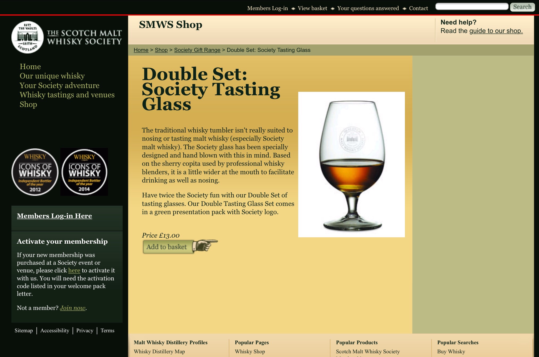Click Members Log-in Here link
The height and width of the screenshot is (357, 539).
(55, 216)
